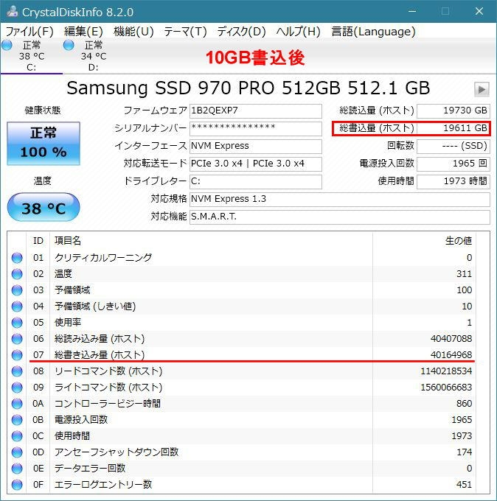Click status orb for ID 0B 電源投入回数 row

(x=17, y=420)
